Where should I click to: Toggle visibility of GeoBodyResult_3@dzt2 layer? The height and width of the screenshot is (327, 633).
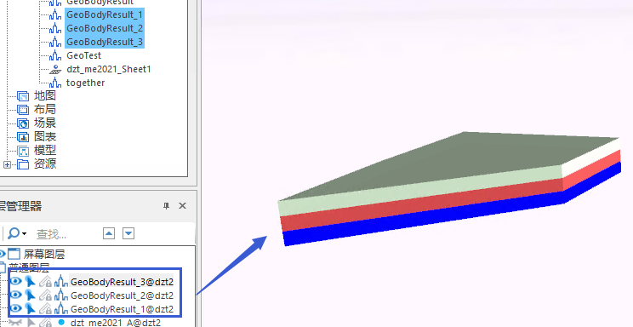click(15, 281)
